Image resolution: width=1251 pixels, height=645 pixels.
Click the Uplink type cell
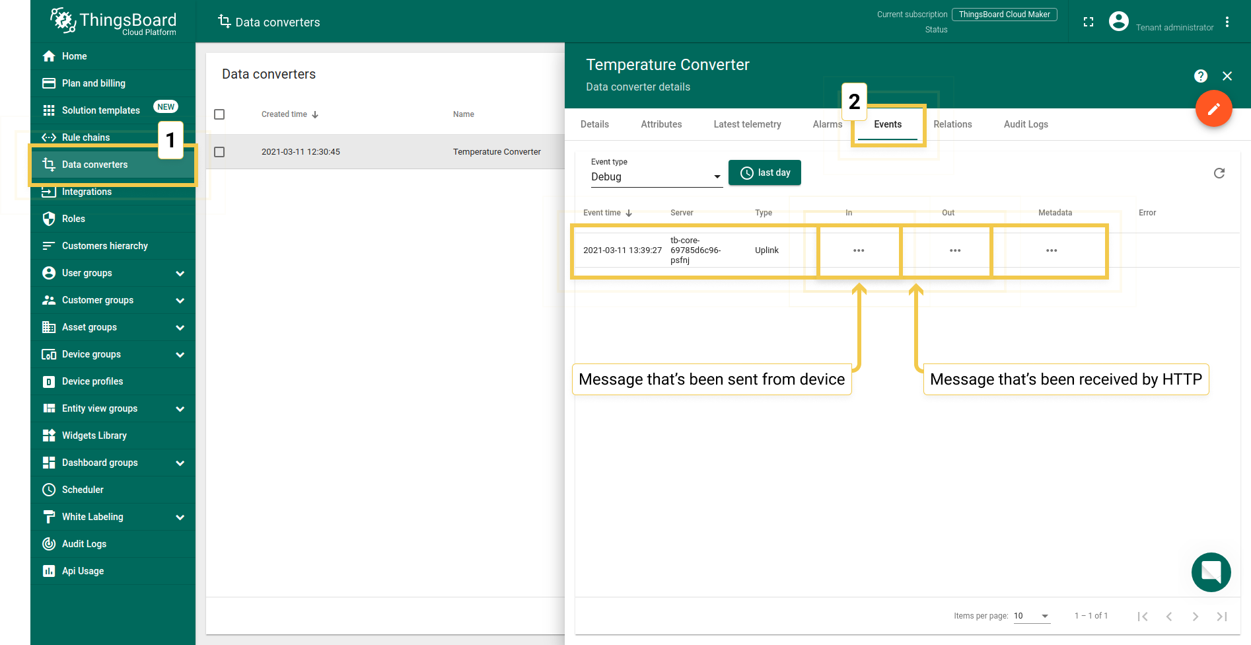[767, 250]
